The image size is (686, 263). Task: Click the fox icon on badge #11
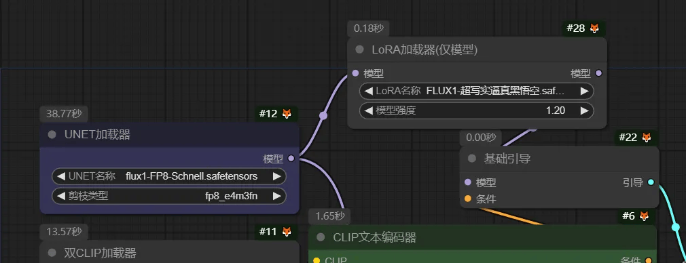(x=287, y=232)
